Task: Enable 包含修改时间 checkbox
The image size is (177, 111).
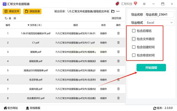Action: 134,55
